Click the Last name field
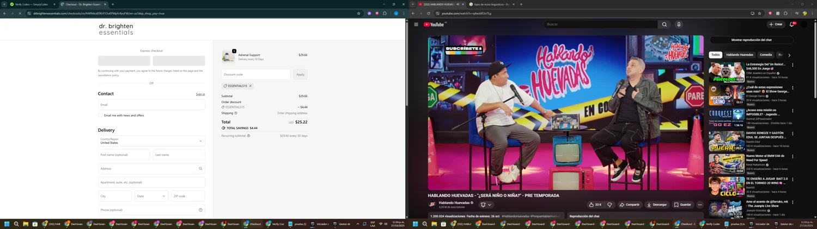This screenshot has width=817, height=229. (179, 155)
